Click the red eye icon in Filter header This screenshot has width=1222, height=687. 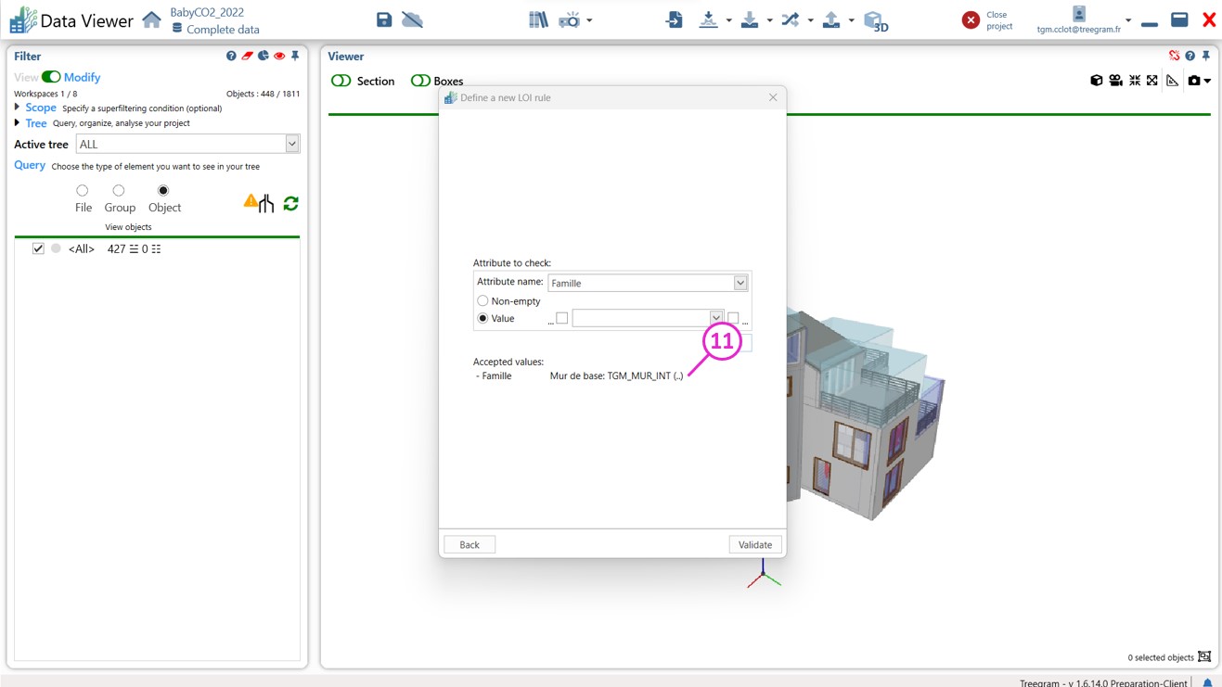[279, 57]
